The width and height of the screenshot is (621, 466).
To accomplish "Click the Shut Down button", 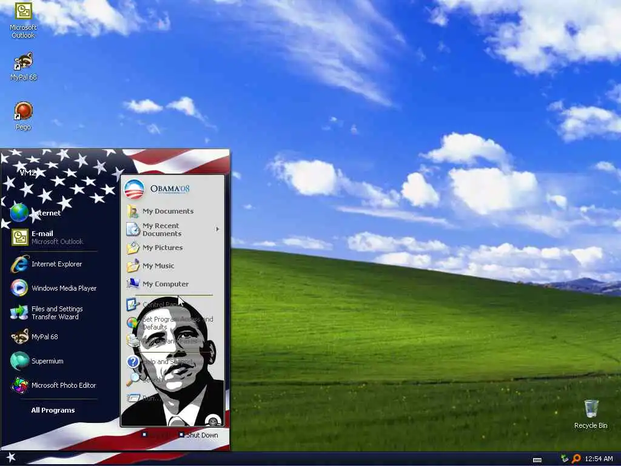I will pos(198,435).
